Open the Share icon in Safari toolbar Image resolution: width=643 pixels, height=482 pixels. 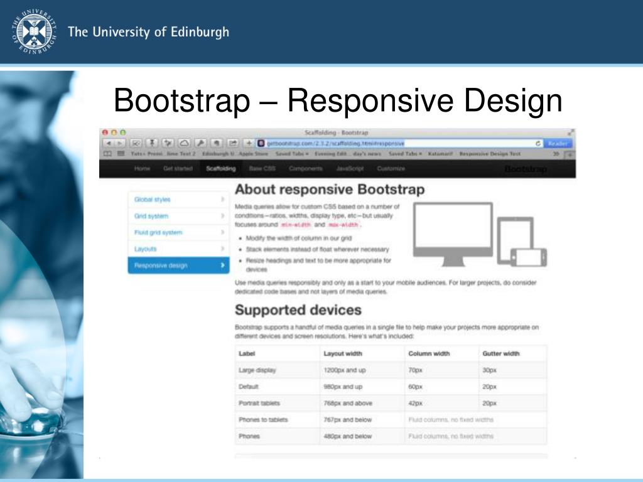[233, 143]
